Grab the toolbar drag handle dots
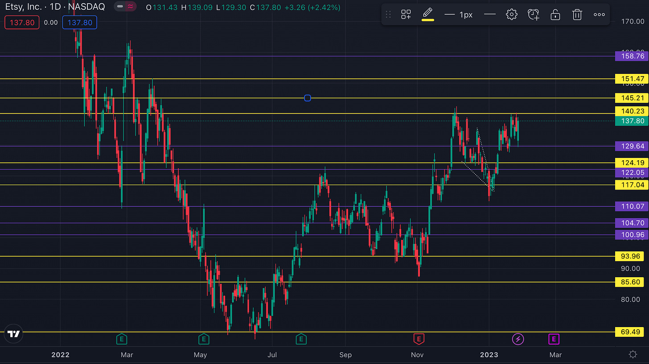Viewport: 649px width, 364px height. (388, 15)
